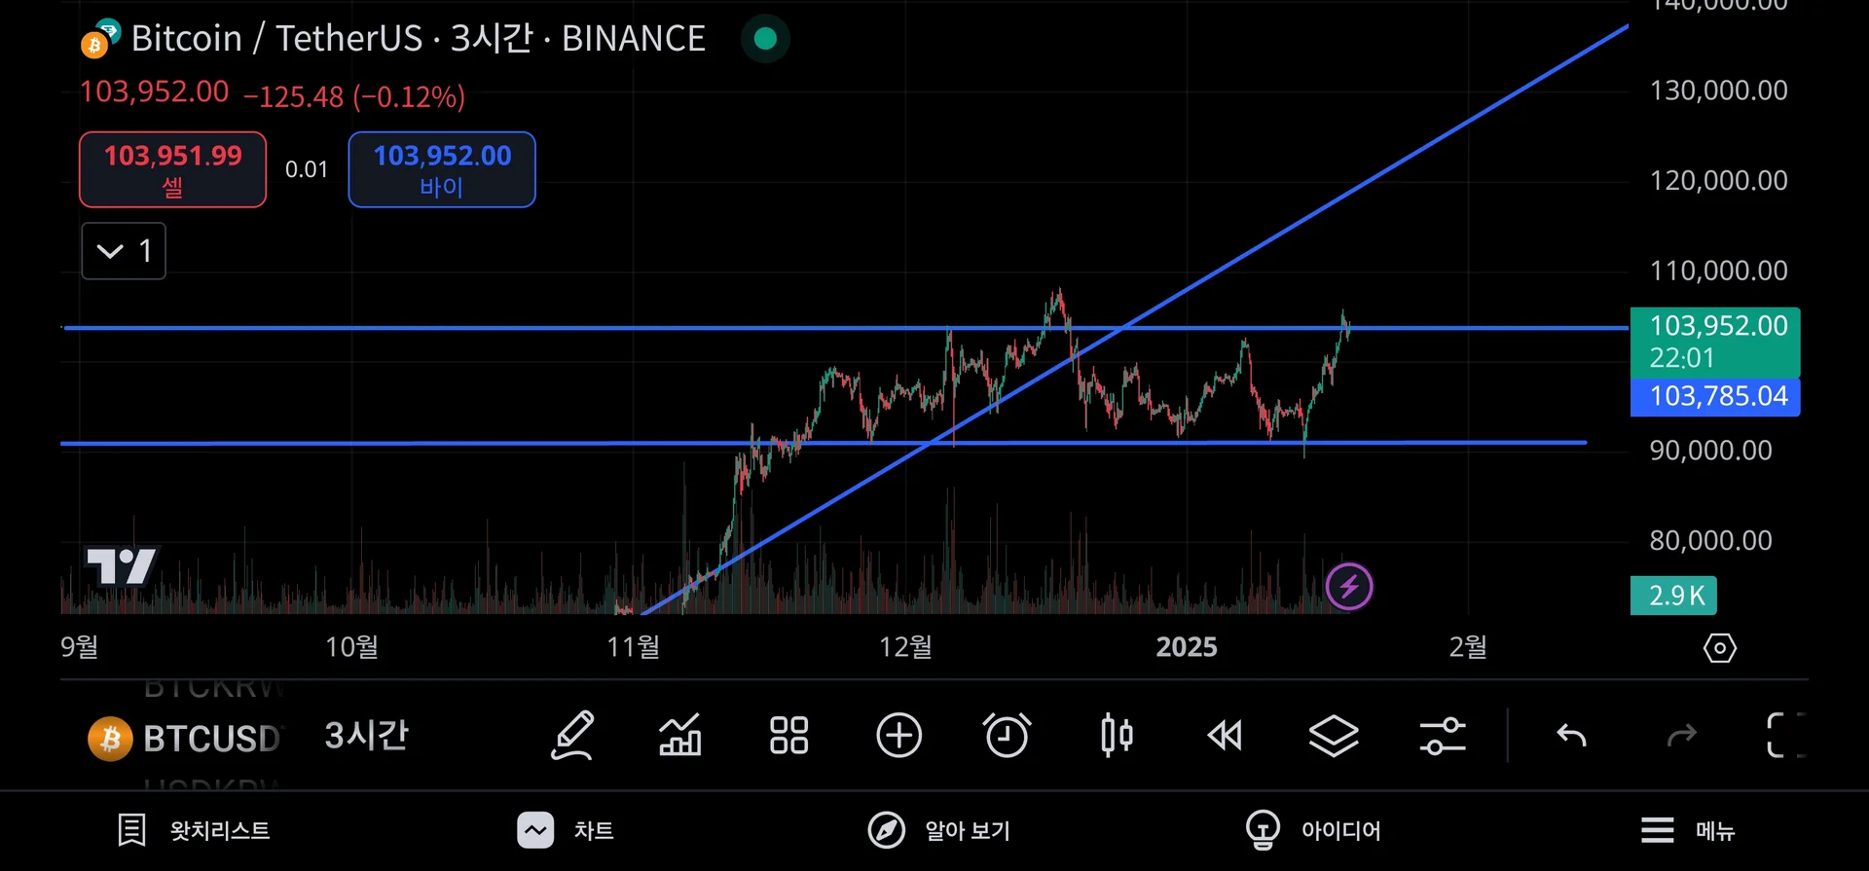
Task: Expand the collapsed indicator legend
Action: (x=124, y=251)
